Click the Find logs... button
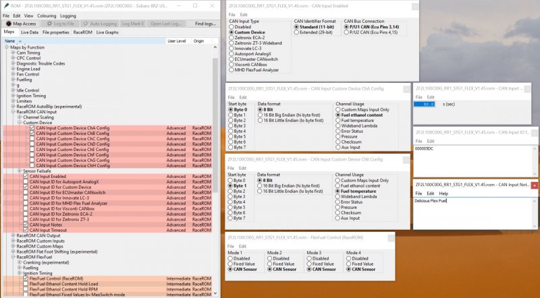Screen dimensions: 540x298 [204, 23]
